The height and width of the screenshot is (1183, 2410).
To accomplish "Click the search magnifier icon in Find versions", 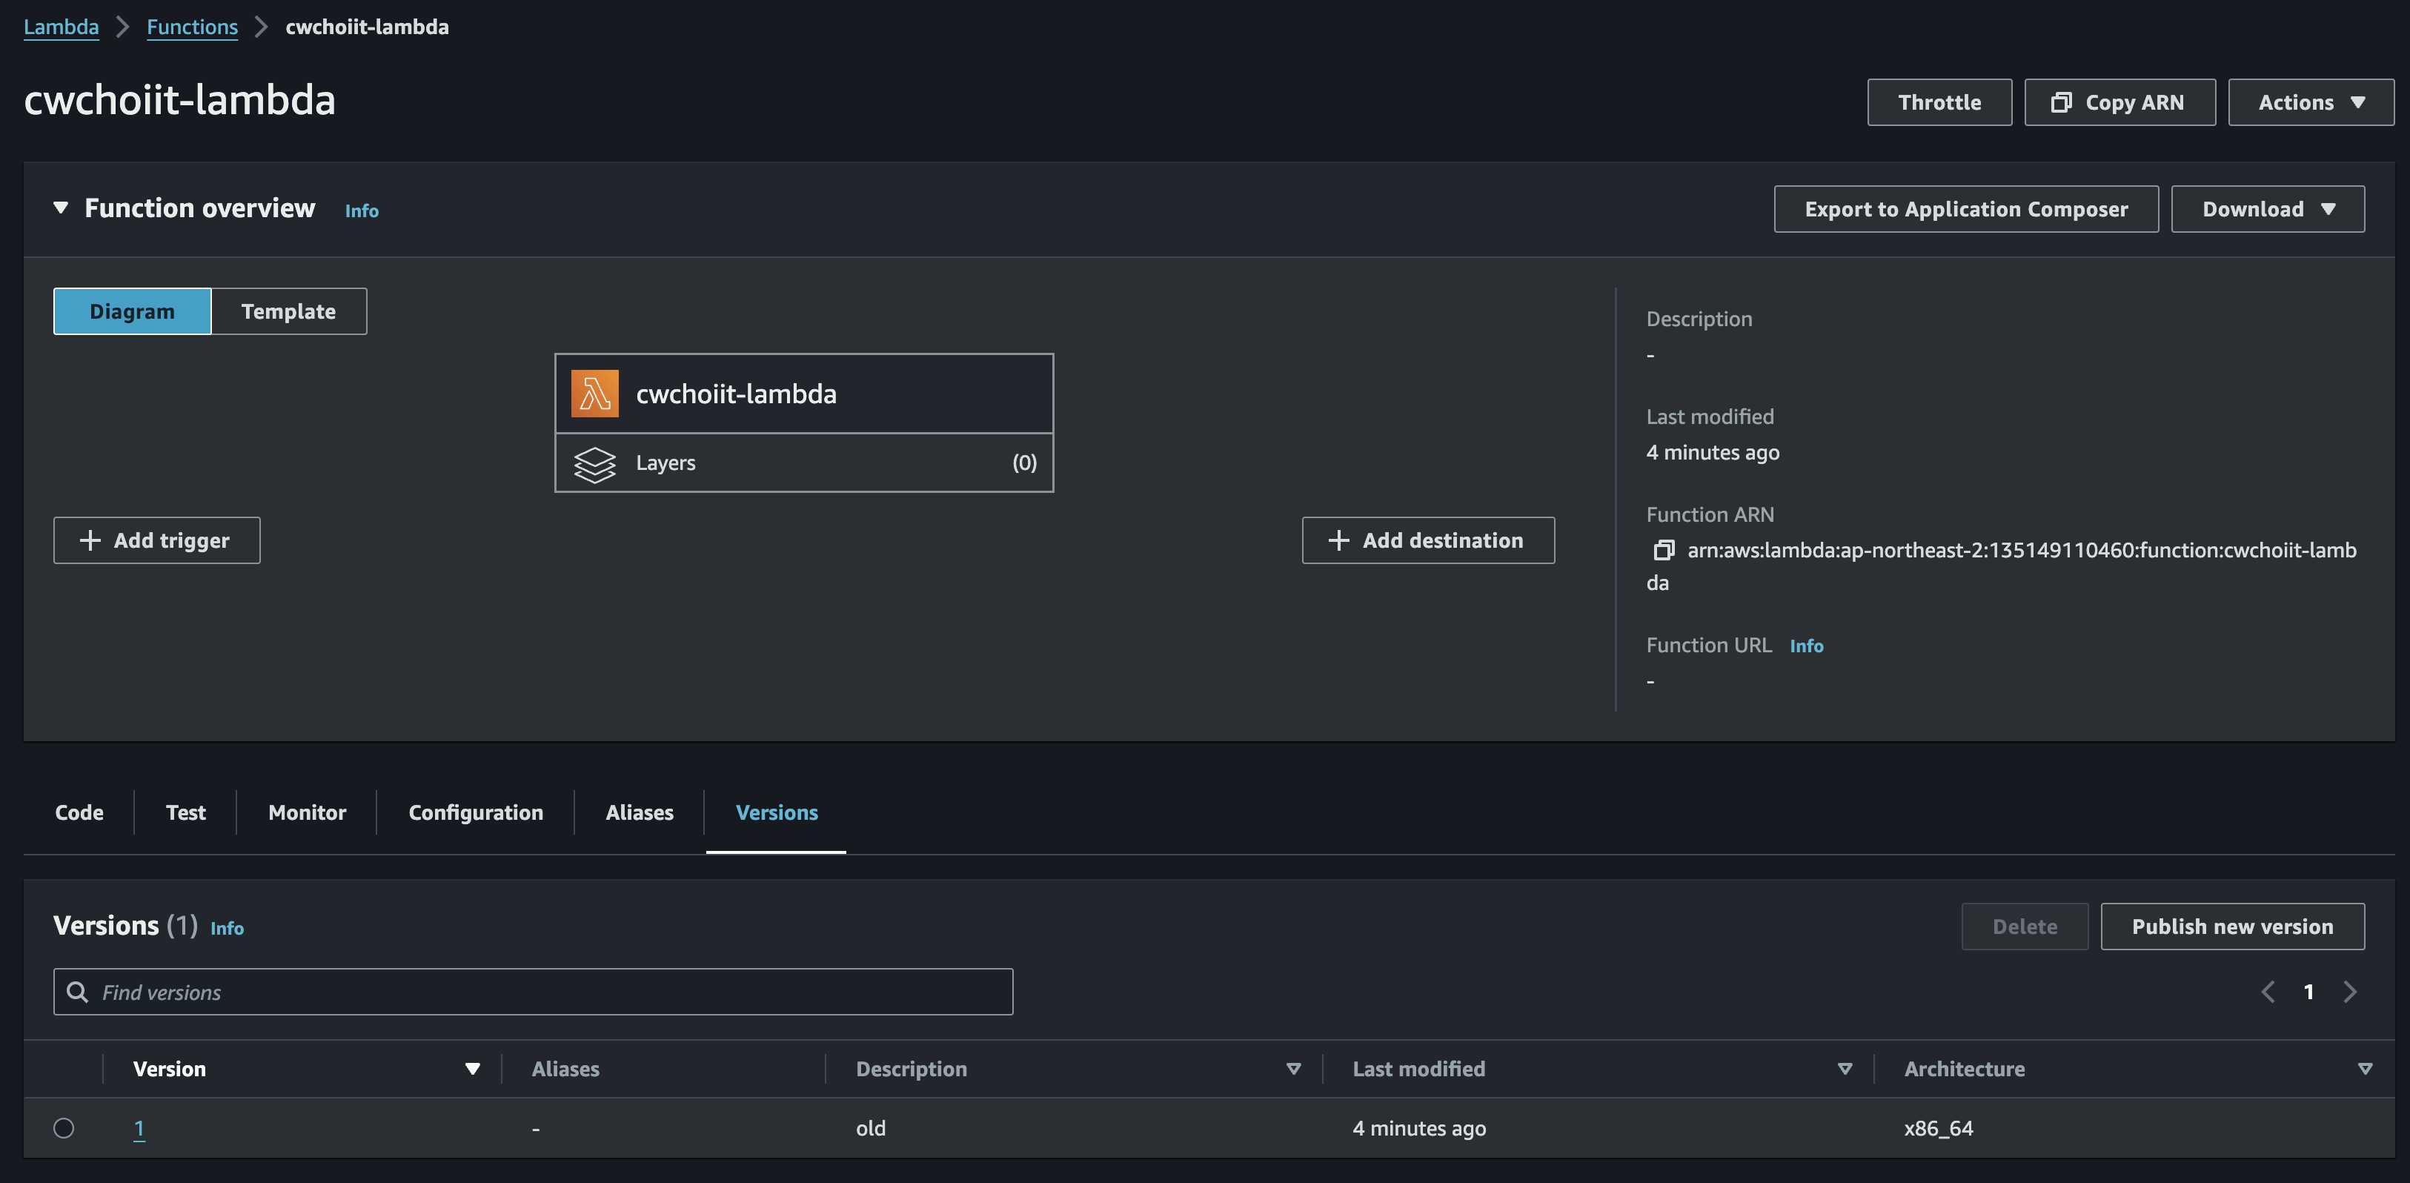I will pos(78,992).
